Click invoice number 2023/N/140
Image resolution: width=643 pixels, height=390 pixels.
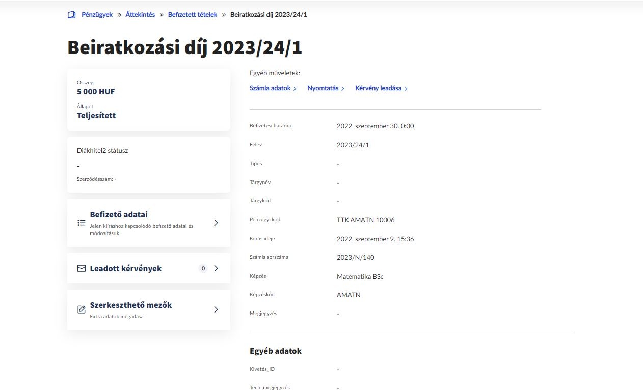click(x=356, y=257)
